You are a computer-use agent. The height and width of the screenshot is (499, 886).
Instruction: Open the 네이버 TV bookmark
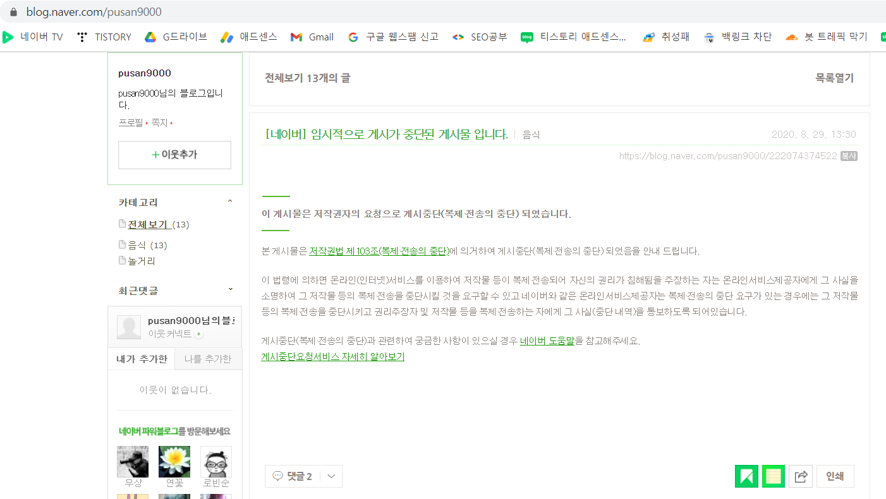(x=33, y=37)
